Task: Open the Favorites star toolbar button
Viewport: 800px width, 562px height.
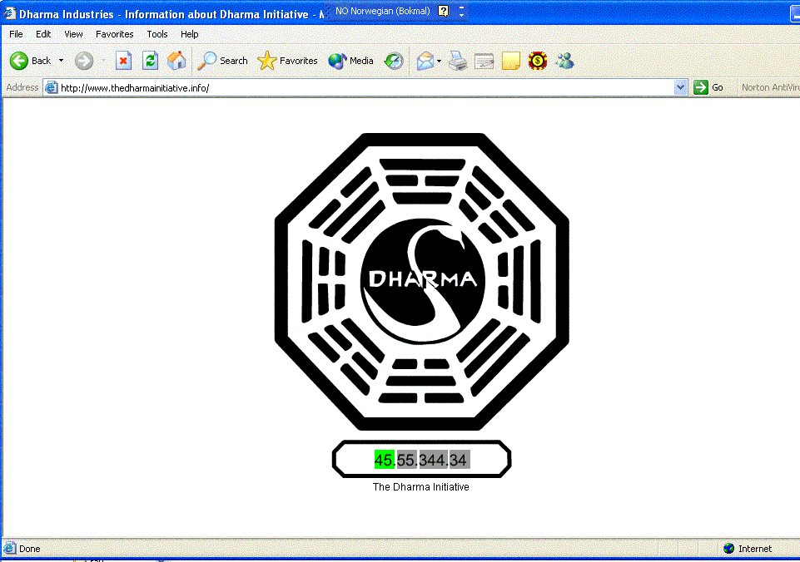Action: pos(287,61)
